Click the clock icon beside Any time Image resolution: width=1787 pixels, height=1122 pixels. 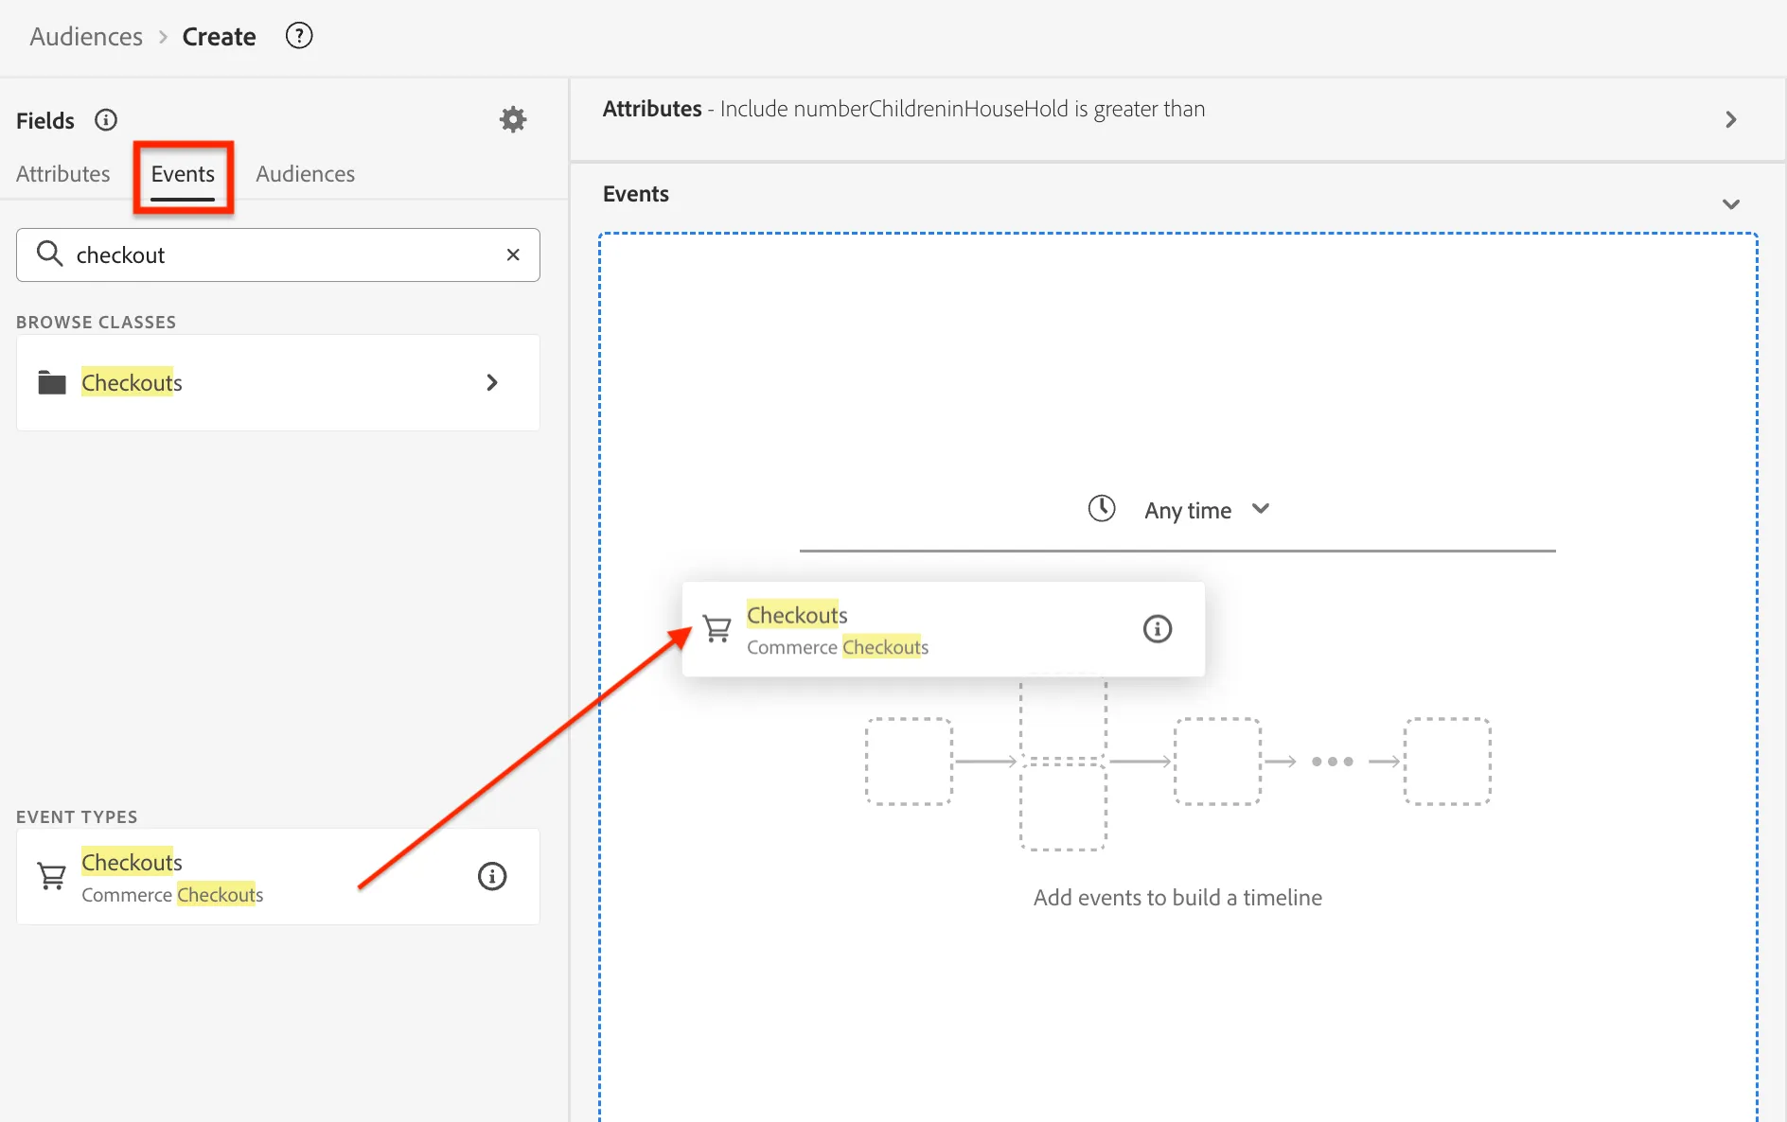click(x=1102, y=509)
